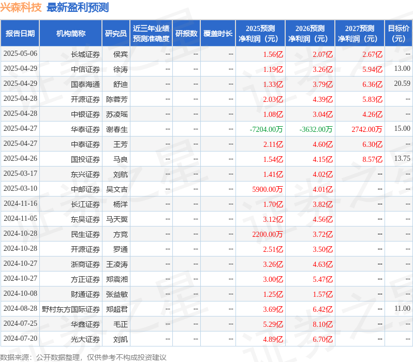Click analyst name 苏凌瑶

[117, 114]
